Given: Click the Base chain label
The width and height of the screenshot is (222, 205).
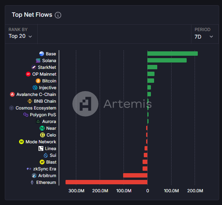Looking at the screenshot, I should (x=51, y=54).
